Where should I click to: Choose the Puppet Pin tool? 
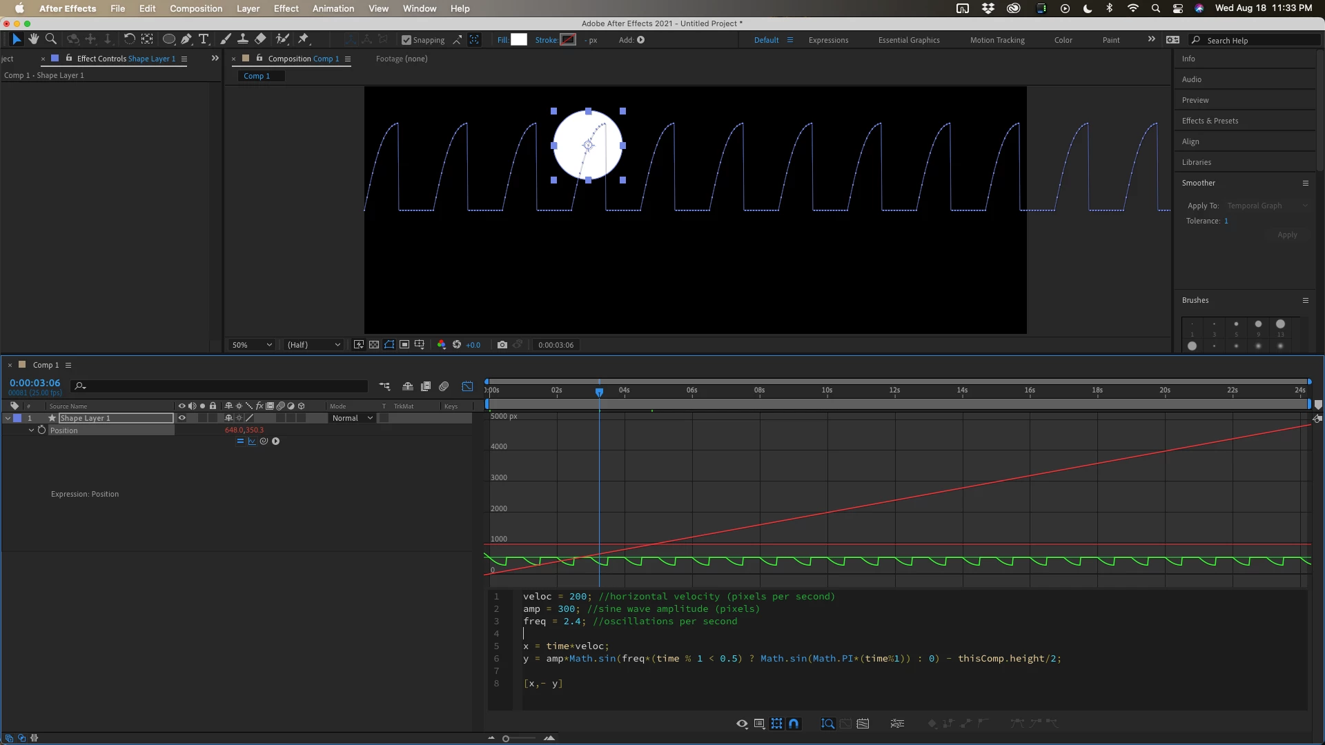click(303, 39)
